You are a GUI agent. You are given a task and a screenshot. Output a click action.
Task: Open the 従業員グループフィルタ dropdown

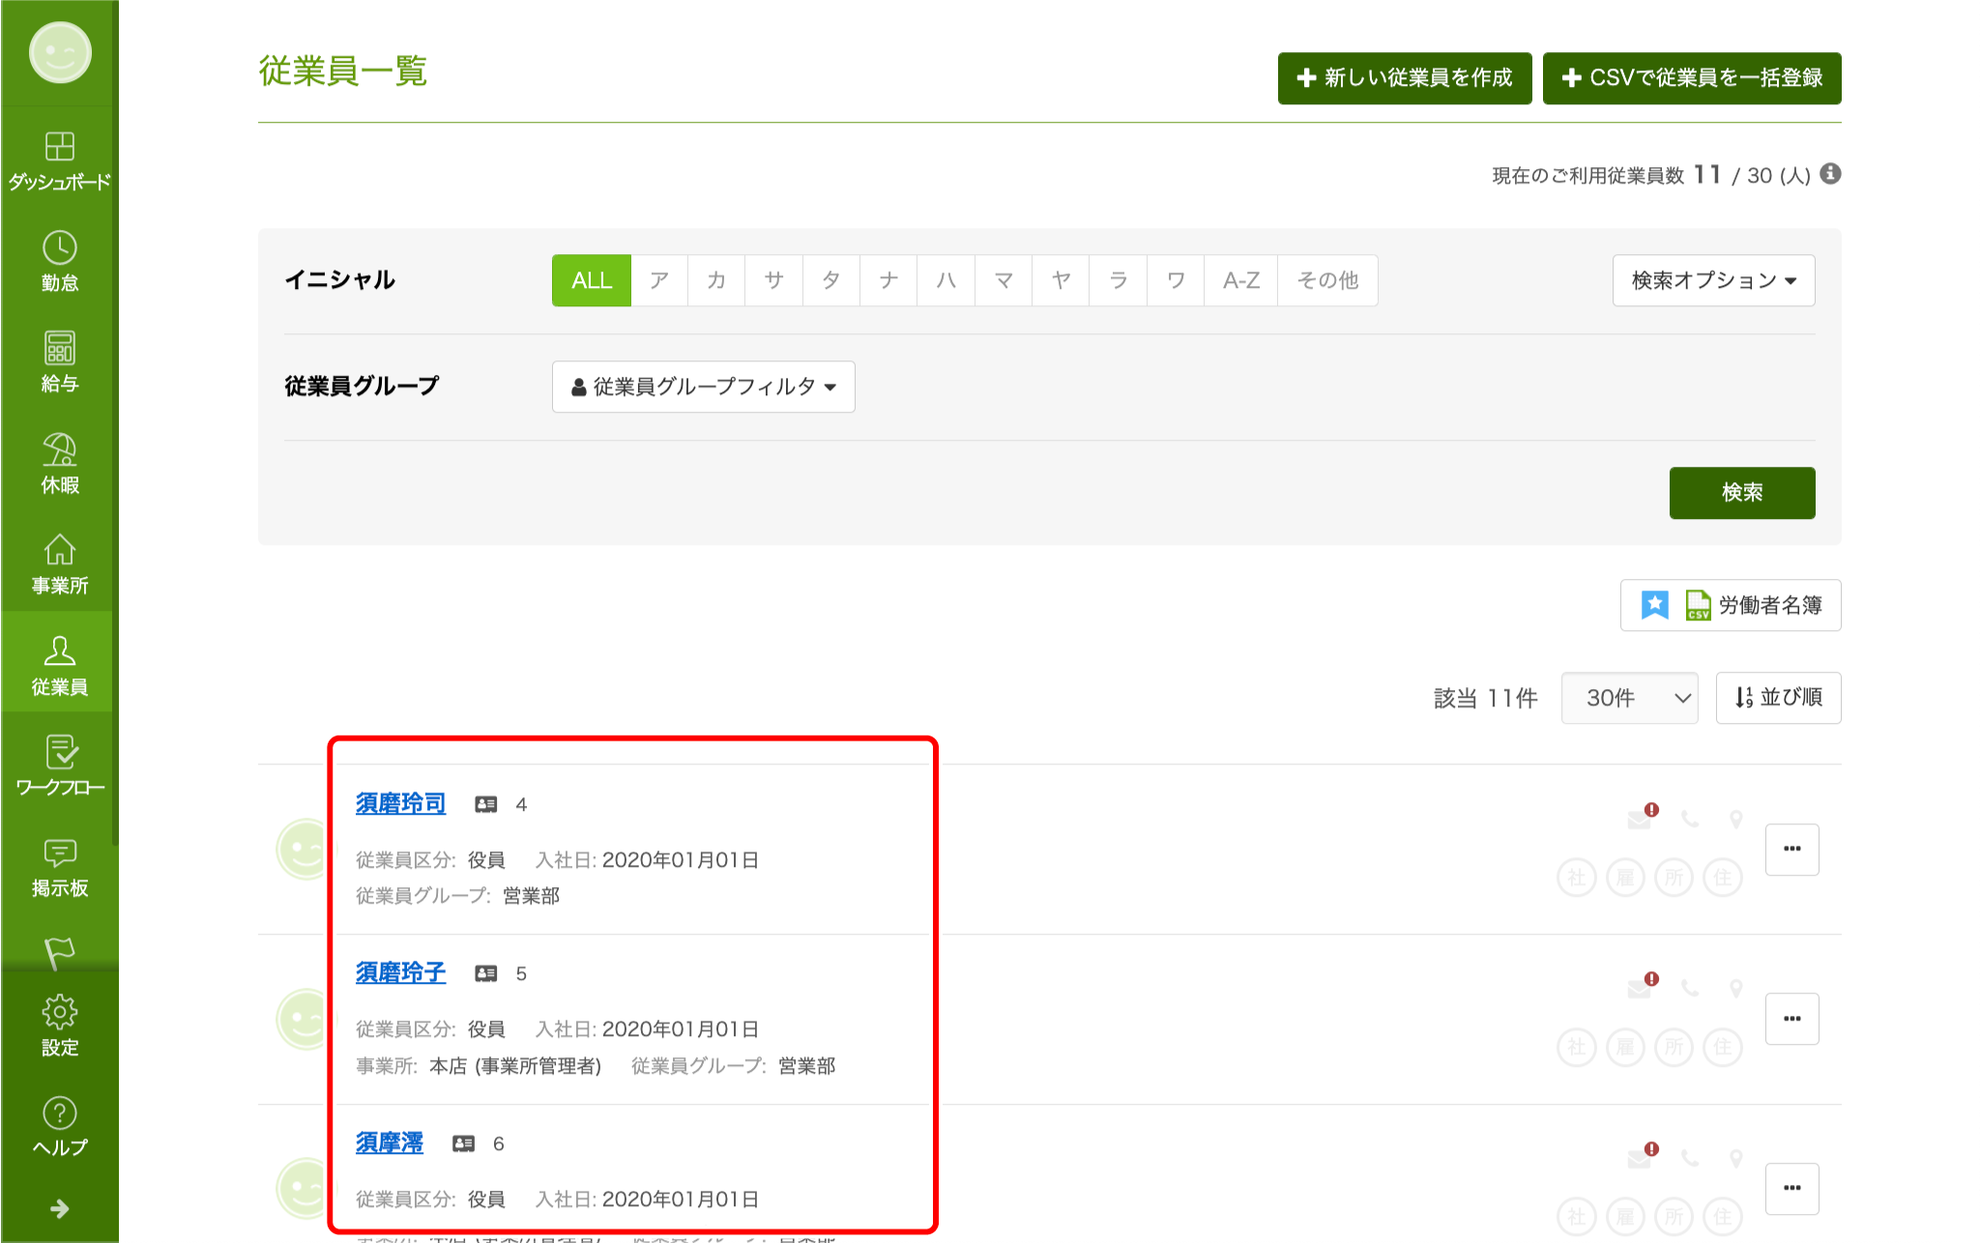703,386
